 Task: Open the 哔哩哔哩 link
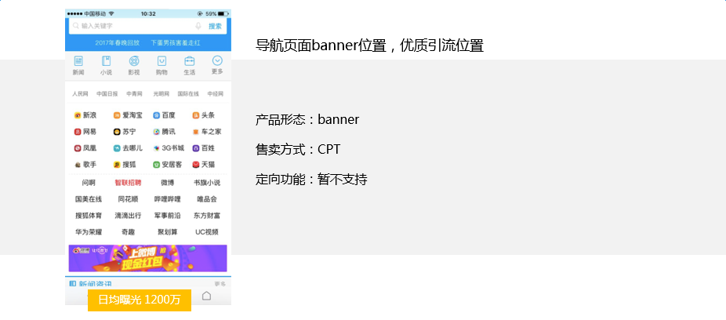tap(167, 199)
